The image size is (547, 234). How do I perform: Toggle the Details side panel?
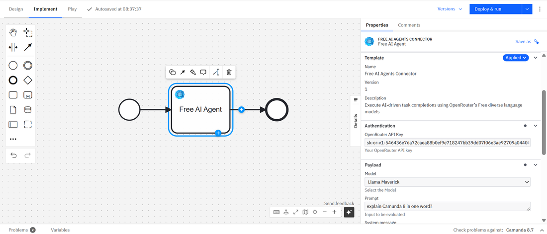(x=356, y=112)
